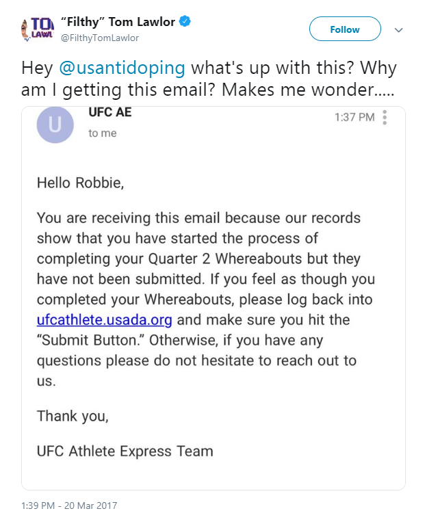The image size is (427, 511).
Task: Expand the tweet options chevron
Action: point(399,30)
